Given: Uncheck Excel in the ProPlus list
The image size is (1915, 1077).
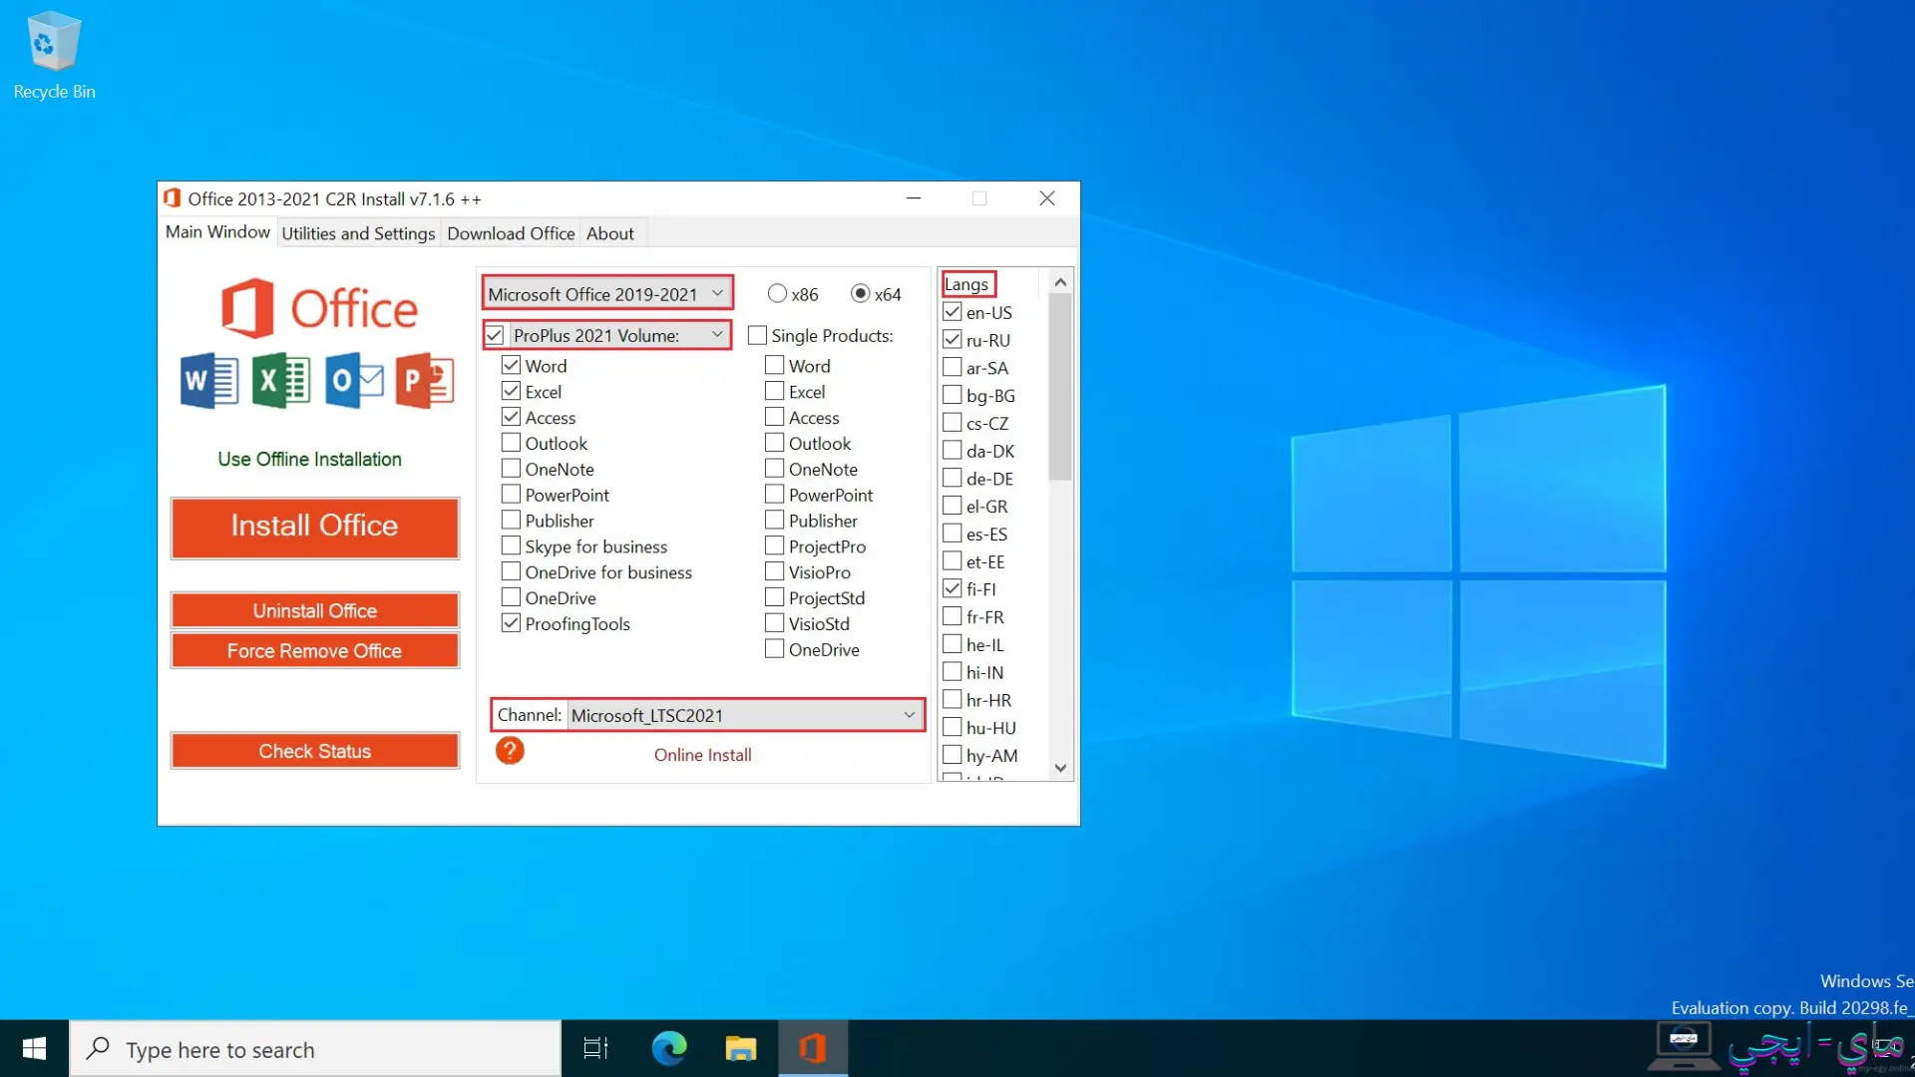Looking at the screenshot, I should coord(511,391).
